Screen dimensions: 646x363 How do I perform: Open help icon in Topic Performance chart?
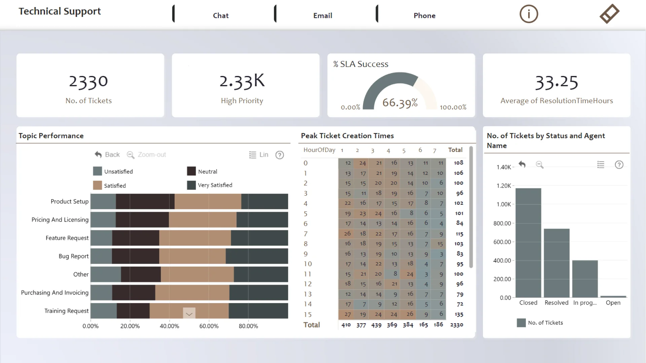tap(280, 155)
